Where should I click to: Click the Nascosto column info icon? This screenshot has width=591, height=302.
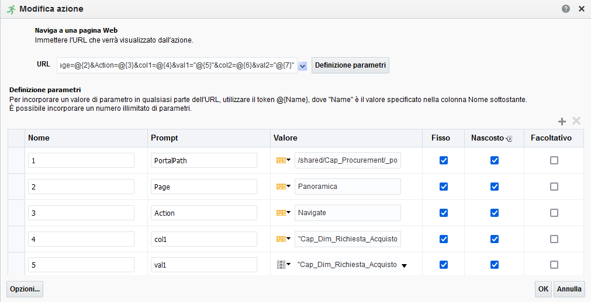509,139
